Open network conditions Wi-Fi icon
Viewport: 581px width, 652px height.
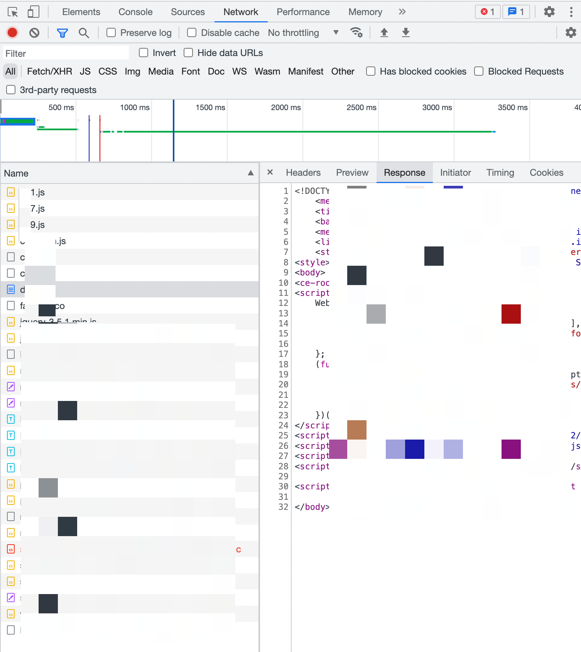[356, 32]
